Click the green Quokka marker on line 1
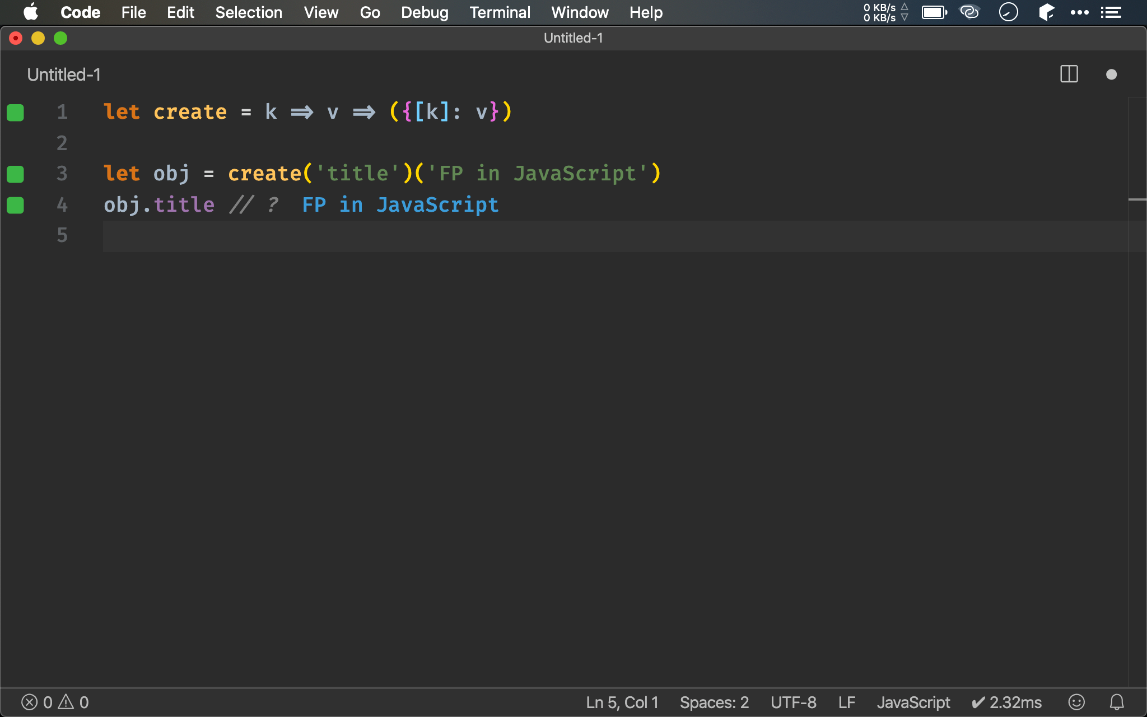This screenshot has height=717, width=1147. pos(15,113)
